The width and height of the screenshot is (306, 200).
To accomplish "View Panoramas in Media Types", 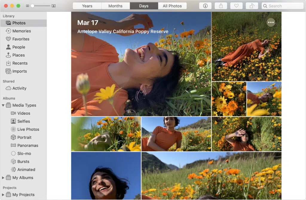I will click(25, 145).
